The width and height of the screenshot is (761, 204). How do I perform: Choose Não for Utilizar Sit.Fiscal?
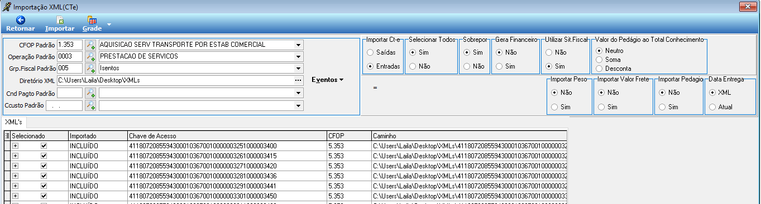549,52
